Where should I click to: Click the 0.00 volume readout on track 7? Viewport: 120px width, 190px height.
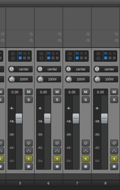(x=72, y=92)
